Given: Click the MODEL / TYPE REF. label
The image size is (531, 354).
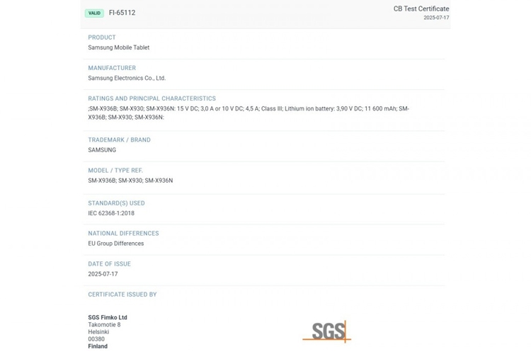Looking at the screenshot, I should coord(115,171).
